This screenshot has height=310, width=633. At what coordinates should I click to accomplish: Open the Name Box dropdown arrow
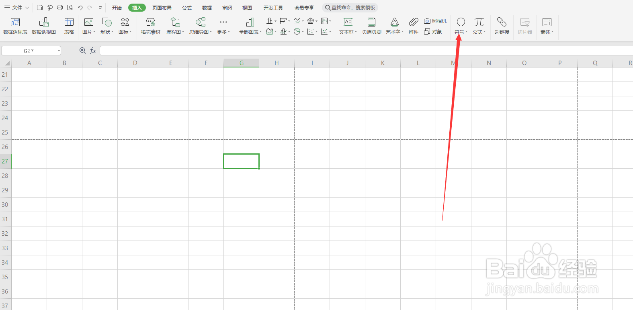[x=59, y=51]
